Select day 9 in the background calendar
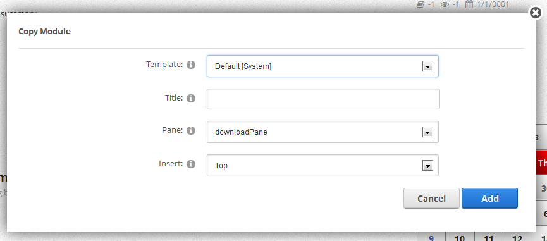Screen dimensions: 547x241 pyautogui.click(x=431, y=237)
